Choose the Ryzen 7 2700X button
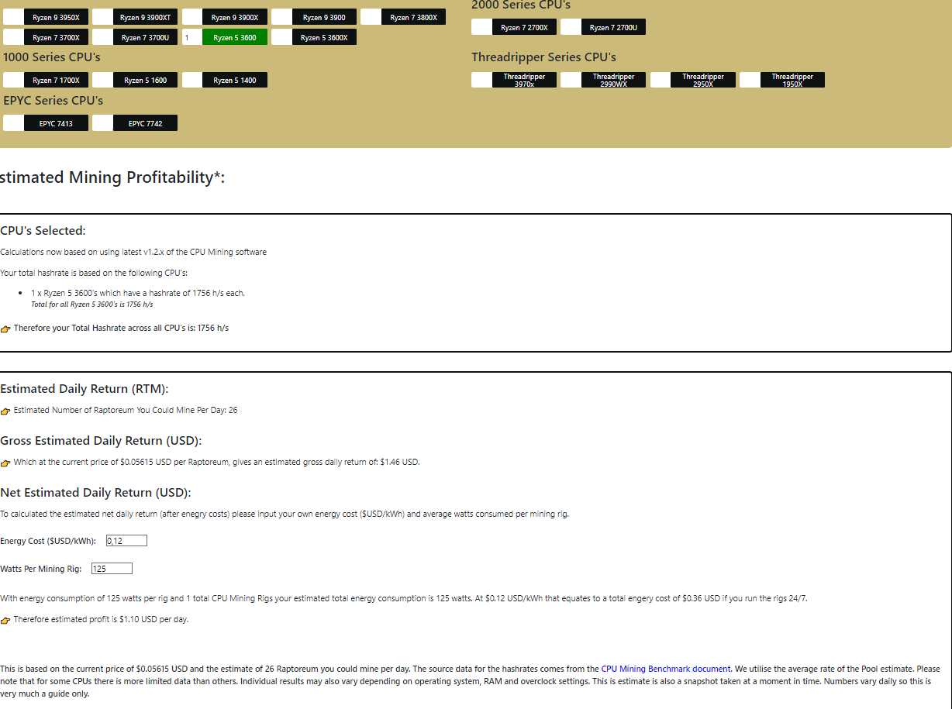The width and height of the screenshot is (952, 709). click(x=524, y=27)
